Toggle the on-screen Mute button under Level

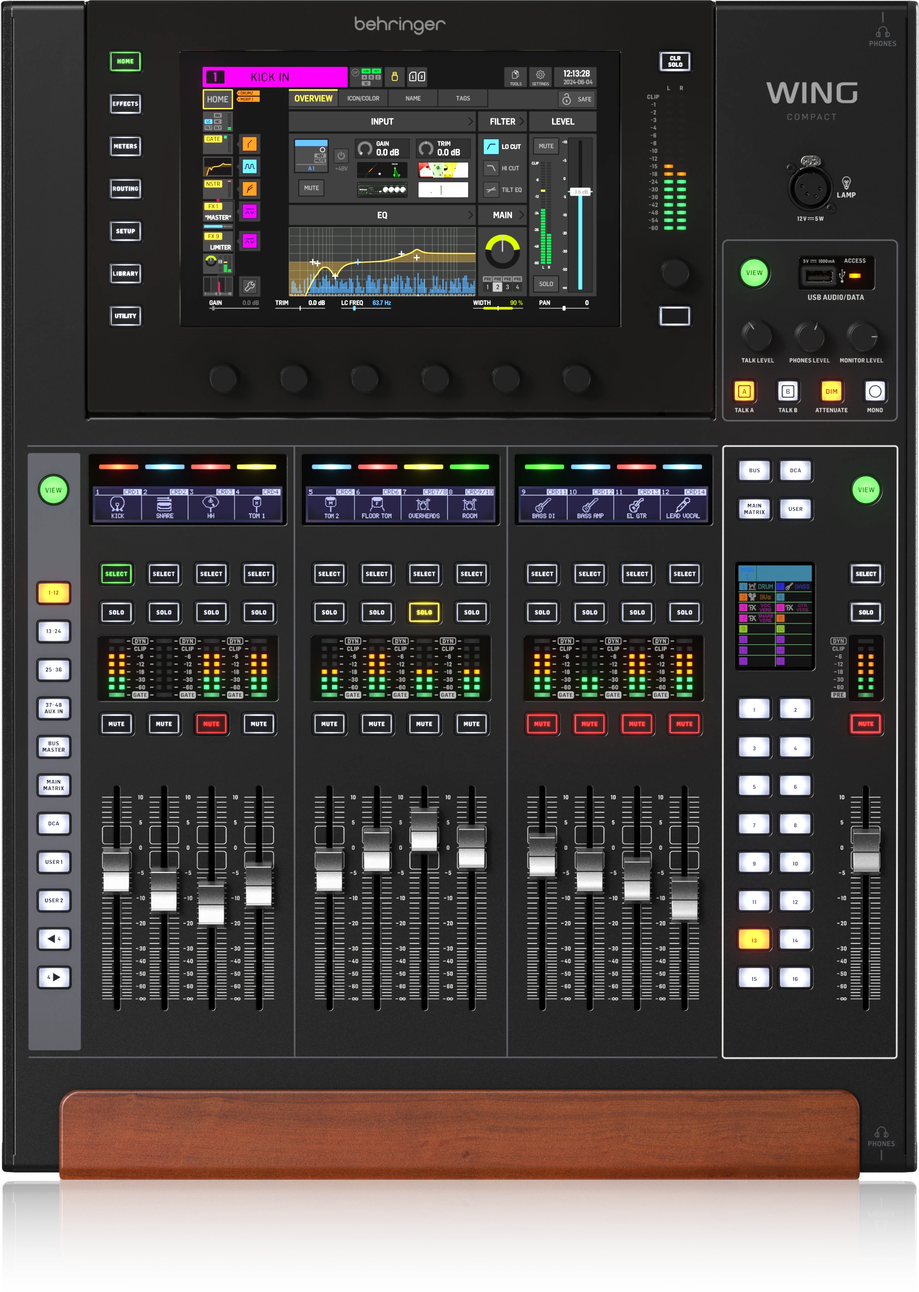[546, 146]
